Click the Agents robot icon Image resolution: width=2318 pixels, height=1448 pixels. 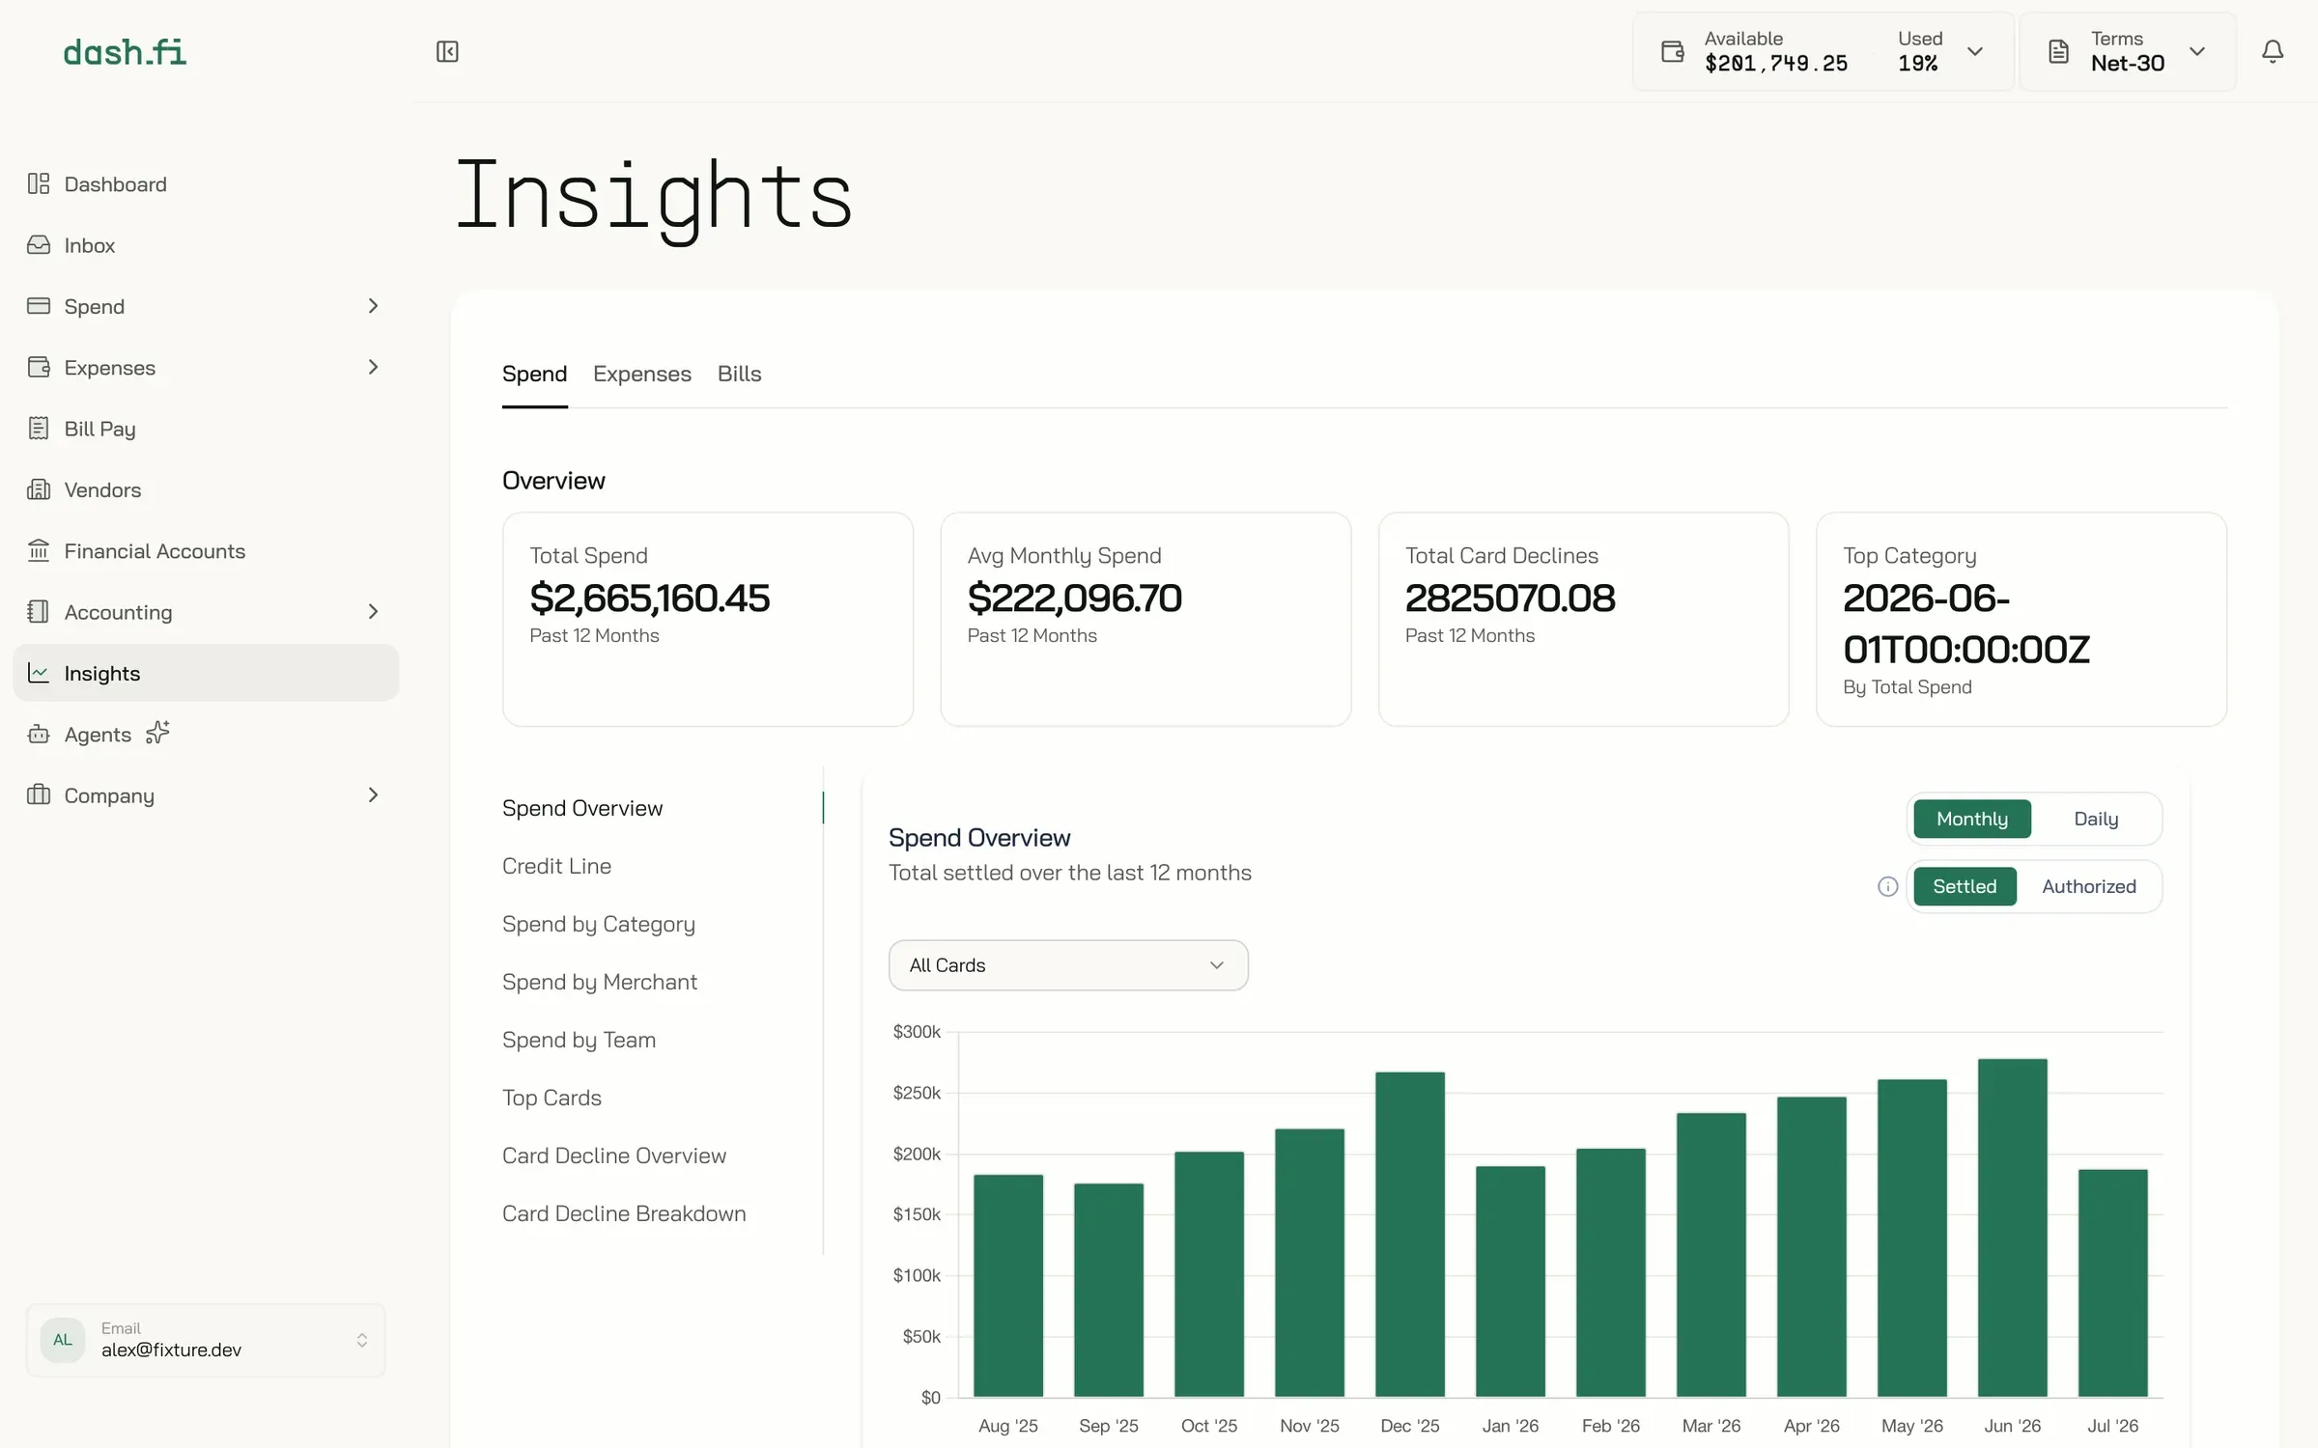point(39,734)
